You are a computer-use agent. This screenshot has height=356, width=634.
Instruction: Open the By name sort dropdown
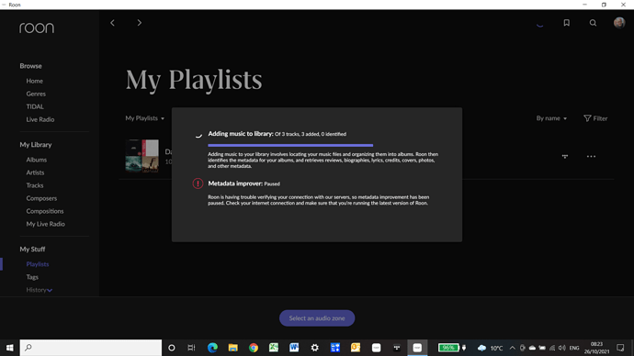pyautogui.click(x=551, y=118)
